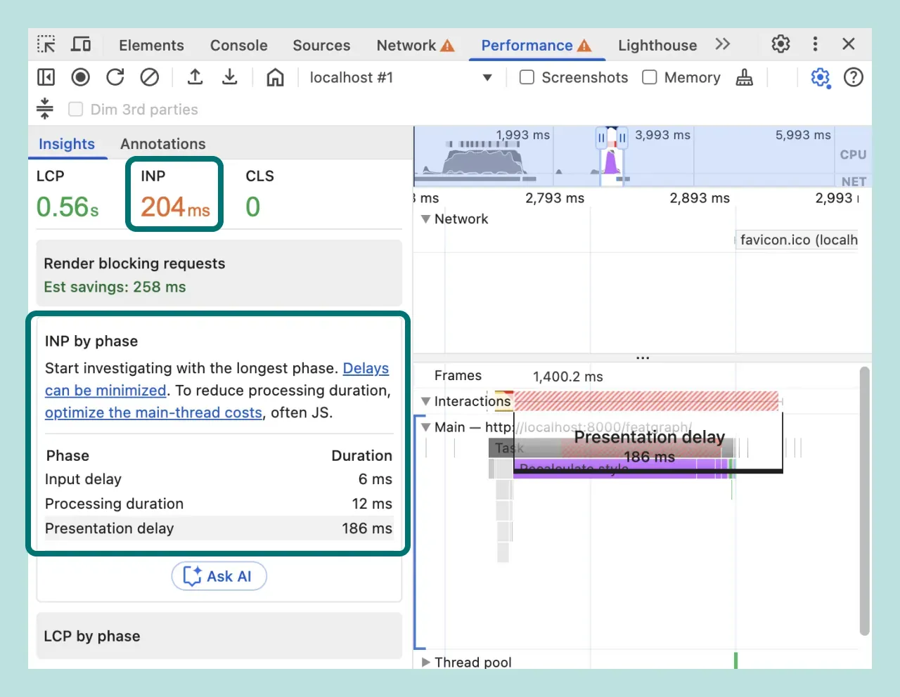
Task: Click the garbage collection broom icon
Action: tap(744, 77)
